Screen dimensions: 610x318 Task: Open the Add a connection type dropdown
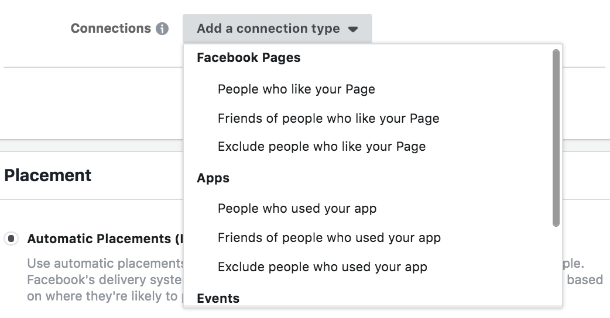pos(277,29)
